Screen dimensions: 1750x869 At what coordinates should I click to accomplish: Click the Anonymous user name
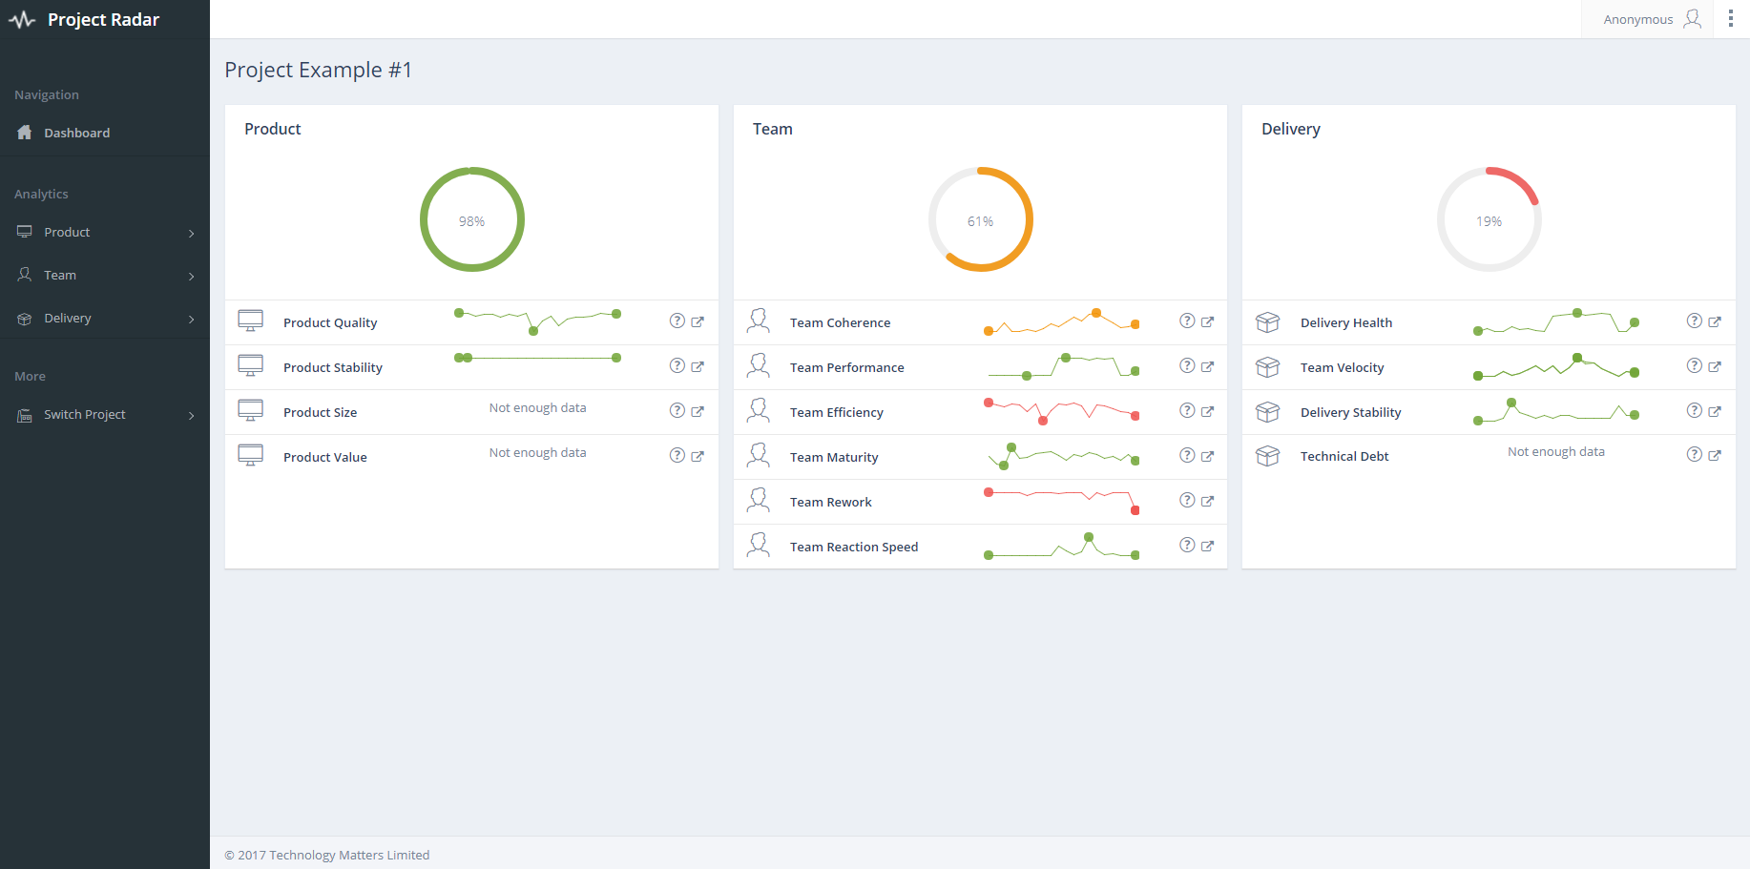pyautogui.click(x=1638, y=19)
